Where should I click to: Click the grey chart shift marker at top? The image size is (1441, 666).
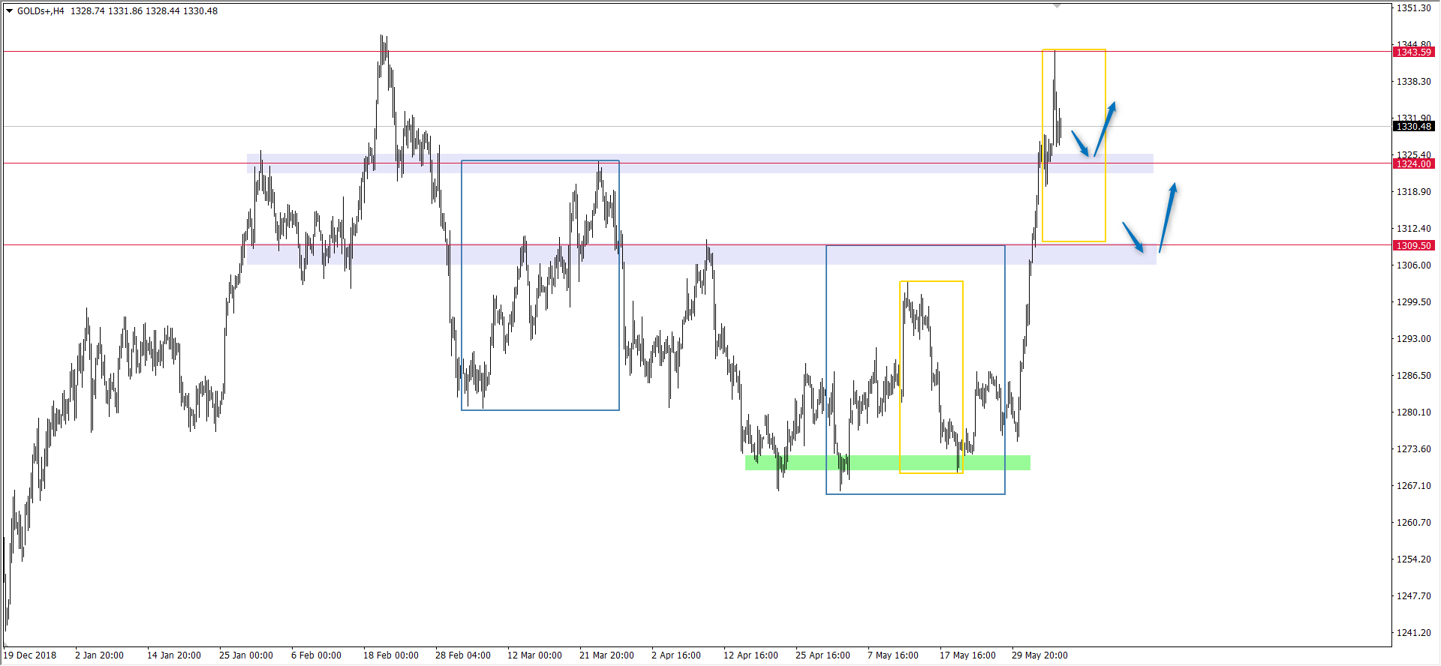pyautogui.click(x=1057, y=6)
